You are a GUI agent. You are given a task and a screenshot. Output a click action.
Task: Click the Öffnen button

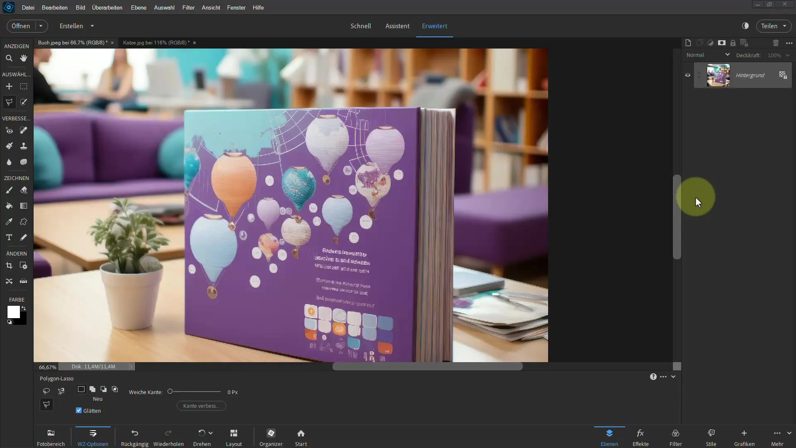(21, 26)
